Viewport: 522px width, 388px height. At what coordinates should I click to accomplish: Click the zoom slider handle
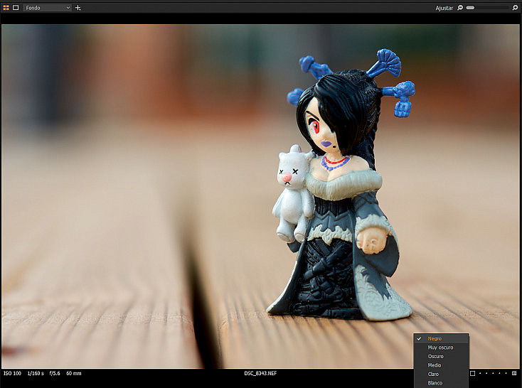(470, 8)
